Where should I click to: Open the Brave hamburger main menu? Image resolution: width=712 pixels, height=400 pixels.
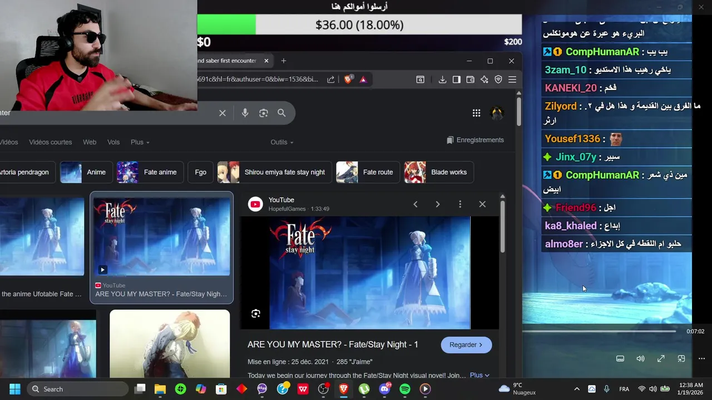pyautogui.click(x=512, y=79)
